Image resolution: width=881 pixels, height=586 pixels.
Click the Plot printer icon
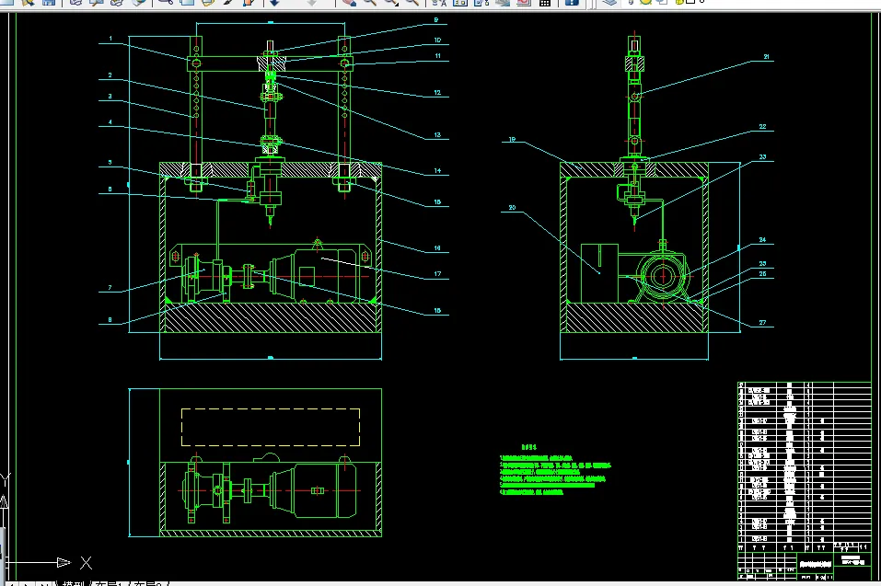click(75, 2)
